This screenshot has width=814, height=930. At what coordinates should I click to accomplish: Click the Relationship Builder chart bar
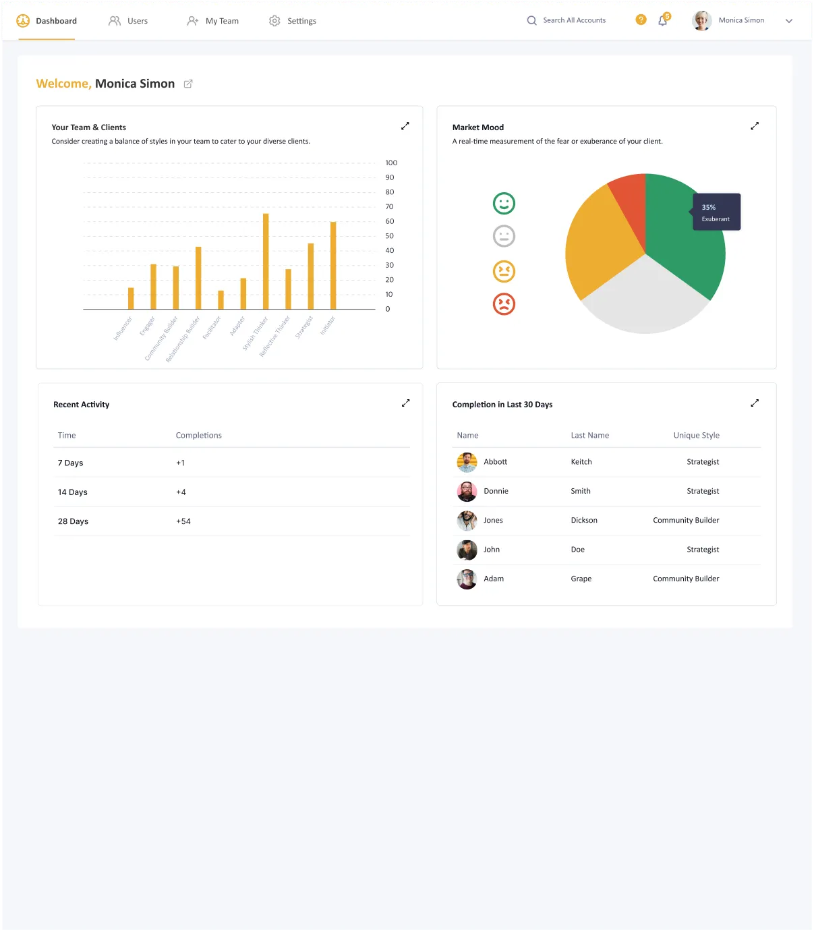tap(198, 278)
